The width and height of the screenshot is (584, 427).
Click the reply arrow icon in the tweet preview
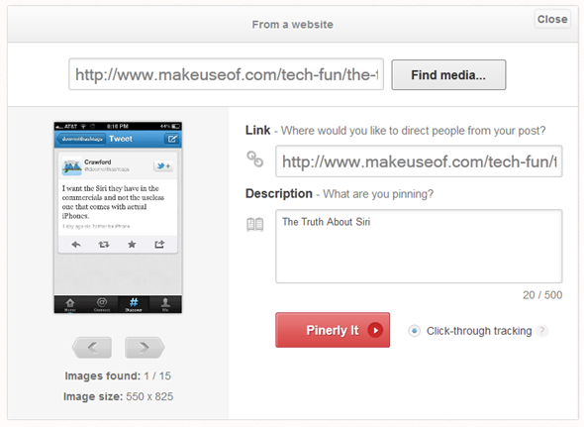click(x=76, y=245)
